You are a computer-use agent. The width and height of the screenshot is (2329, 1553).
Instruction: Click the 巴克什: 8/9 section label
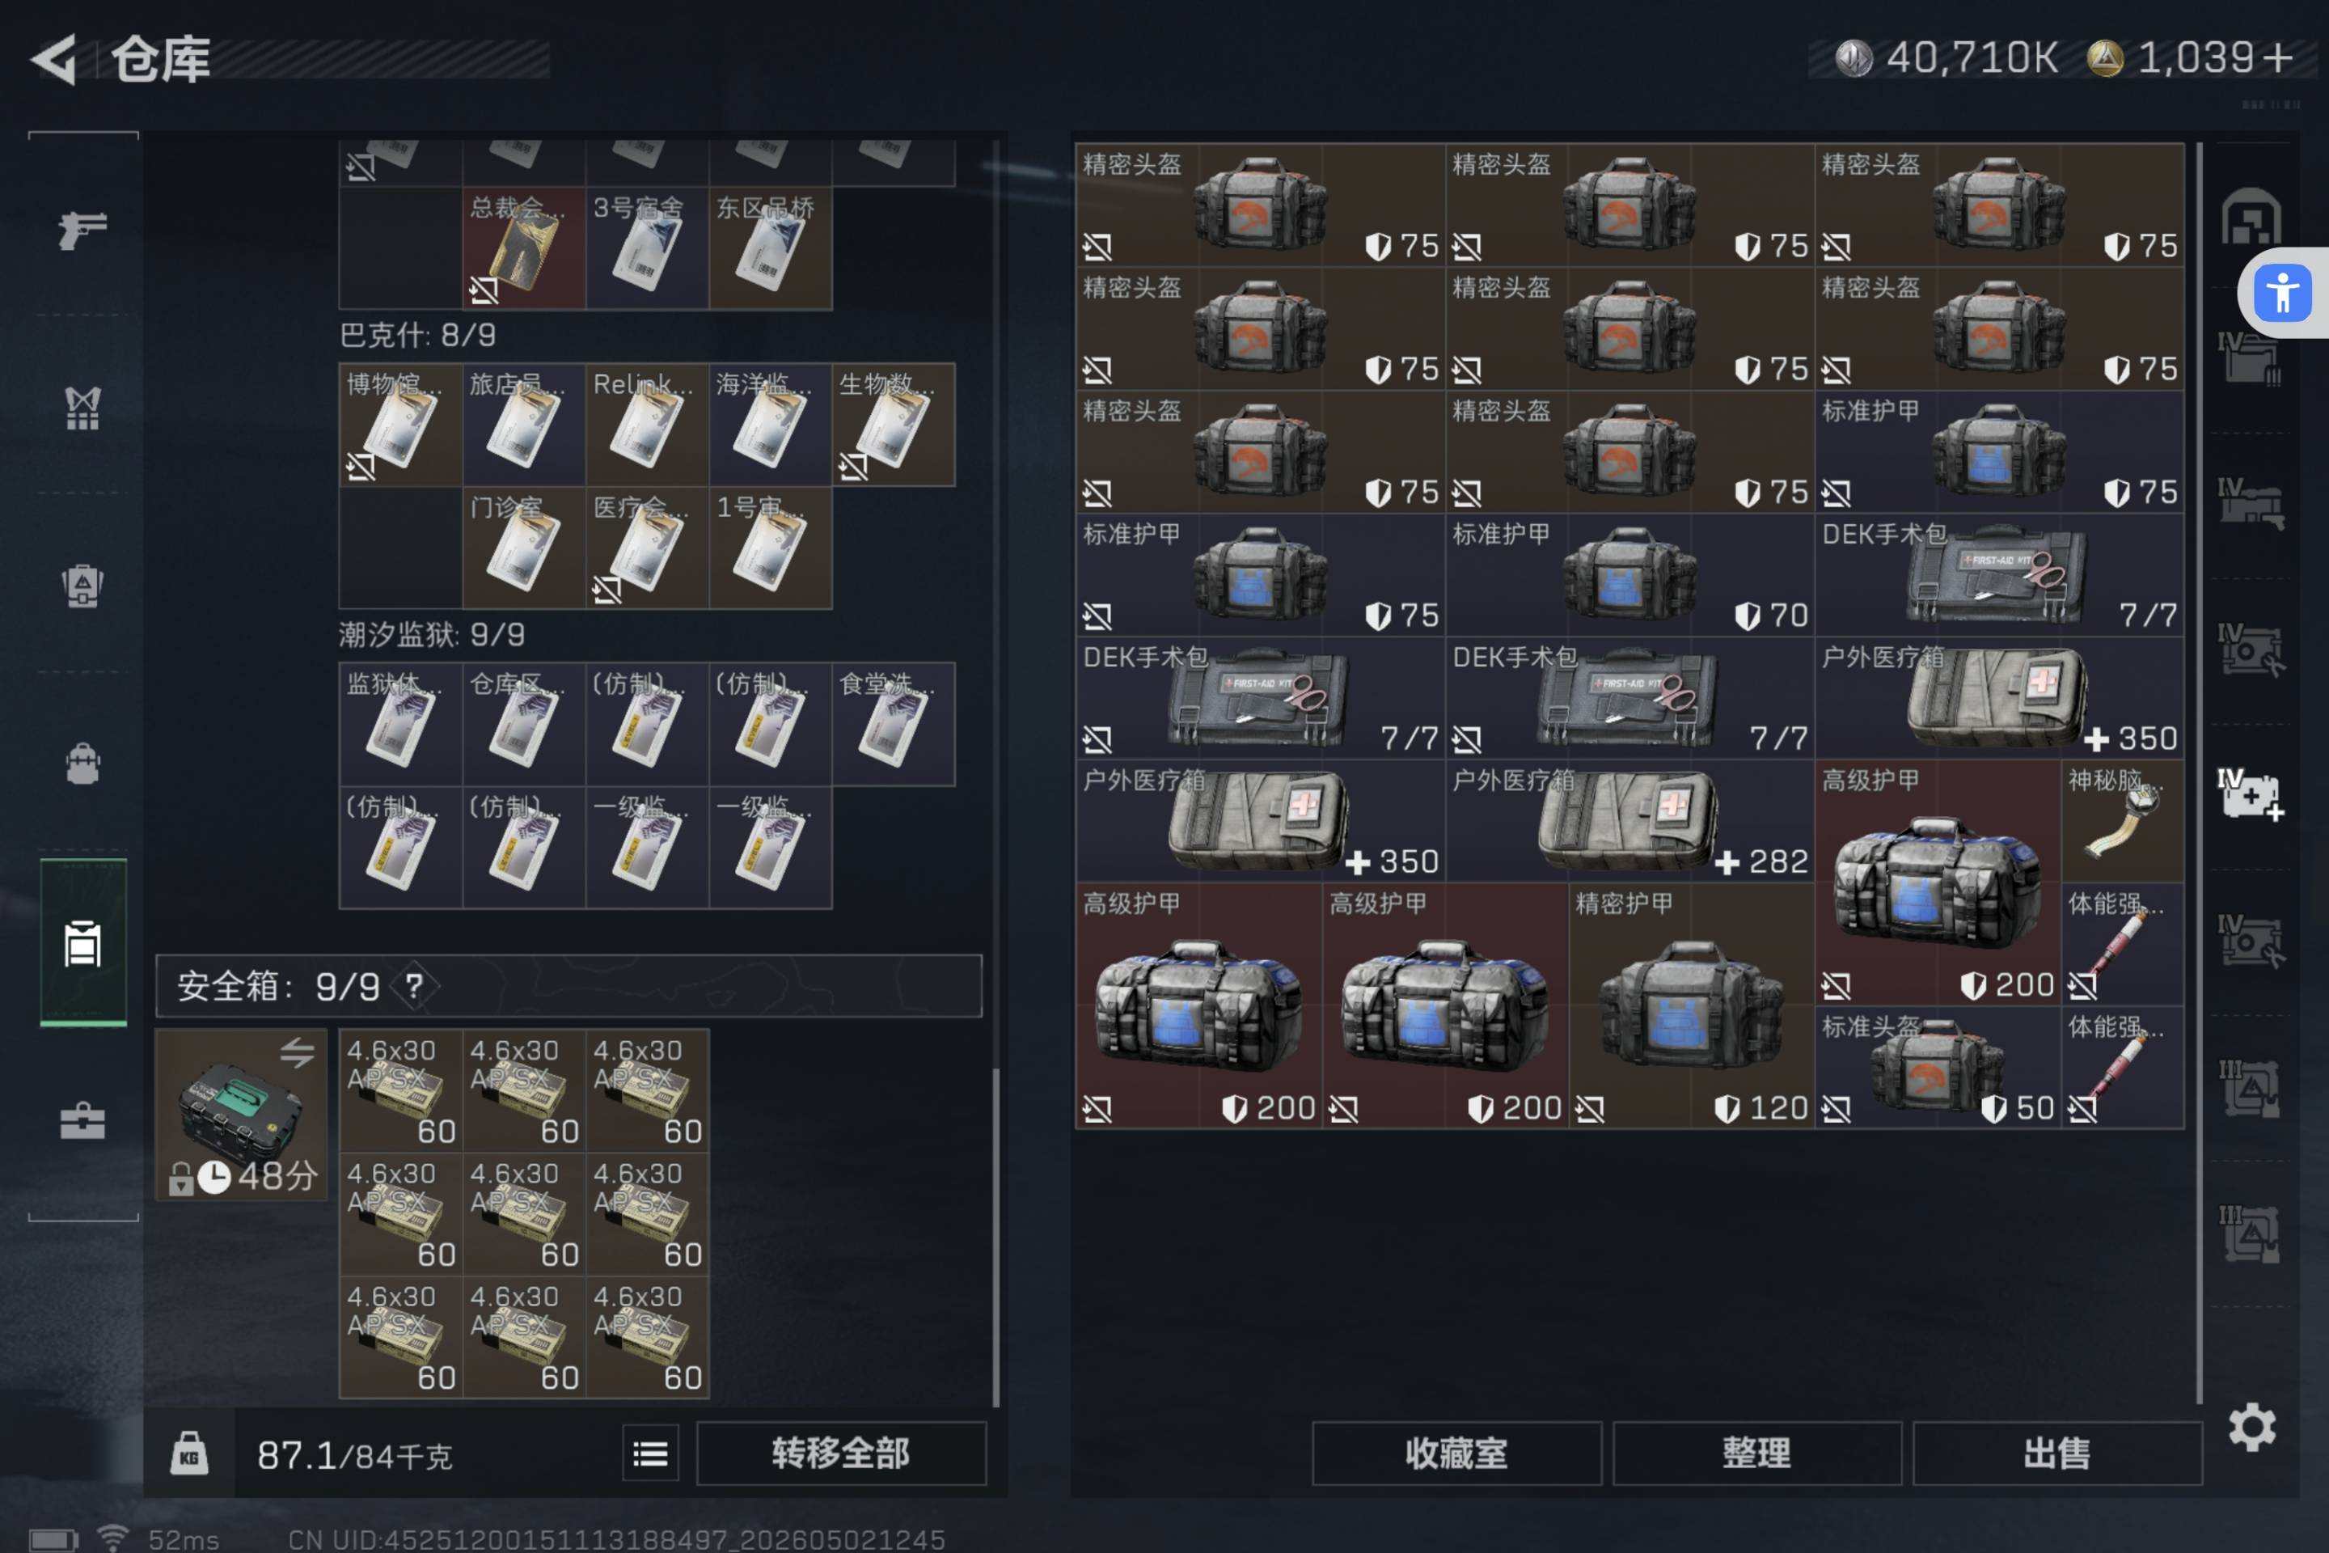click(418, 336)
